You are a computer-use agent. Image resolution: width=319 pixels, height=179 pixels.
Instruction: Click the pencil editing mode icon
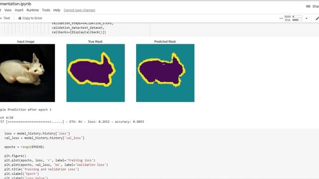(317, 18)
